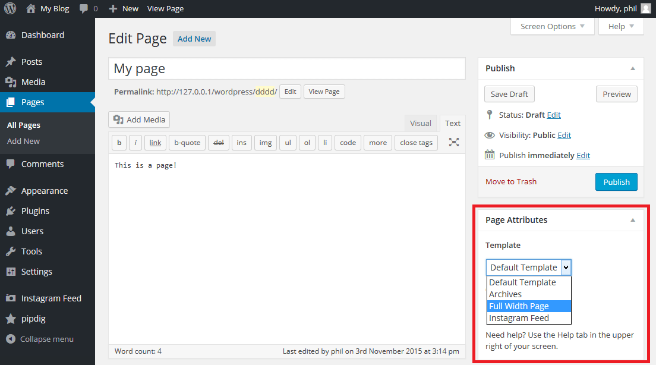Move this page to Trash
The width and height of the screenshot is (656, 365).
pyautogui.click(x=510, y=181)
